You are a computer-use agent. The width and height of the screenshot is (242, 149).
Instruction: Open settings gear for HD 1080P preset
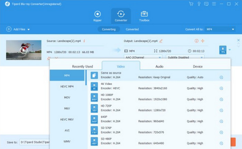221,99
